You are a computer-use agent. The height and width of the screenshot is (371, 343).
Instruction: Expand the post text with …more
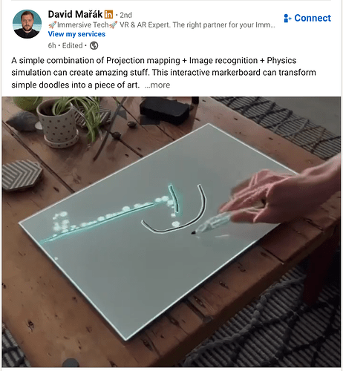(157, 85)
